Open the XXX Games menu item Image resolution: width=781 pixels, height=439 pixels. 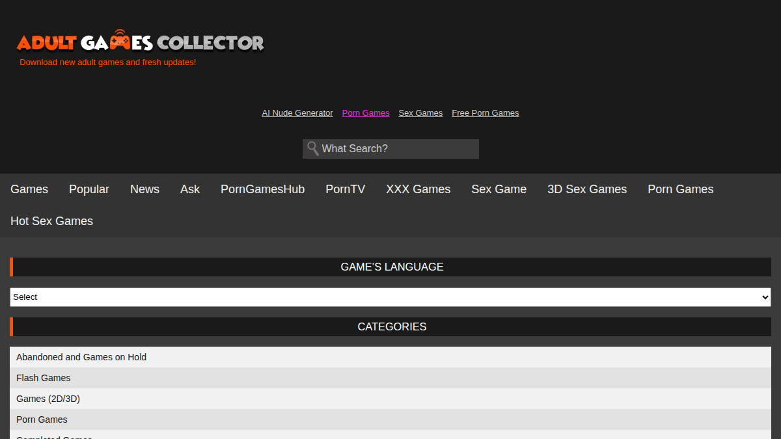pos(418,189)
